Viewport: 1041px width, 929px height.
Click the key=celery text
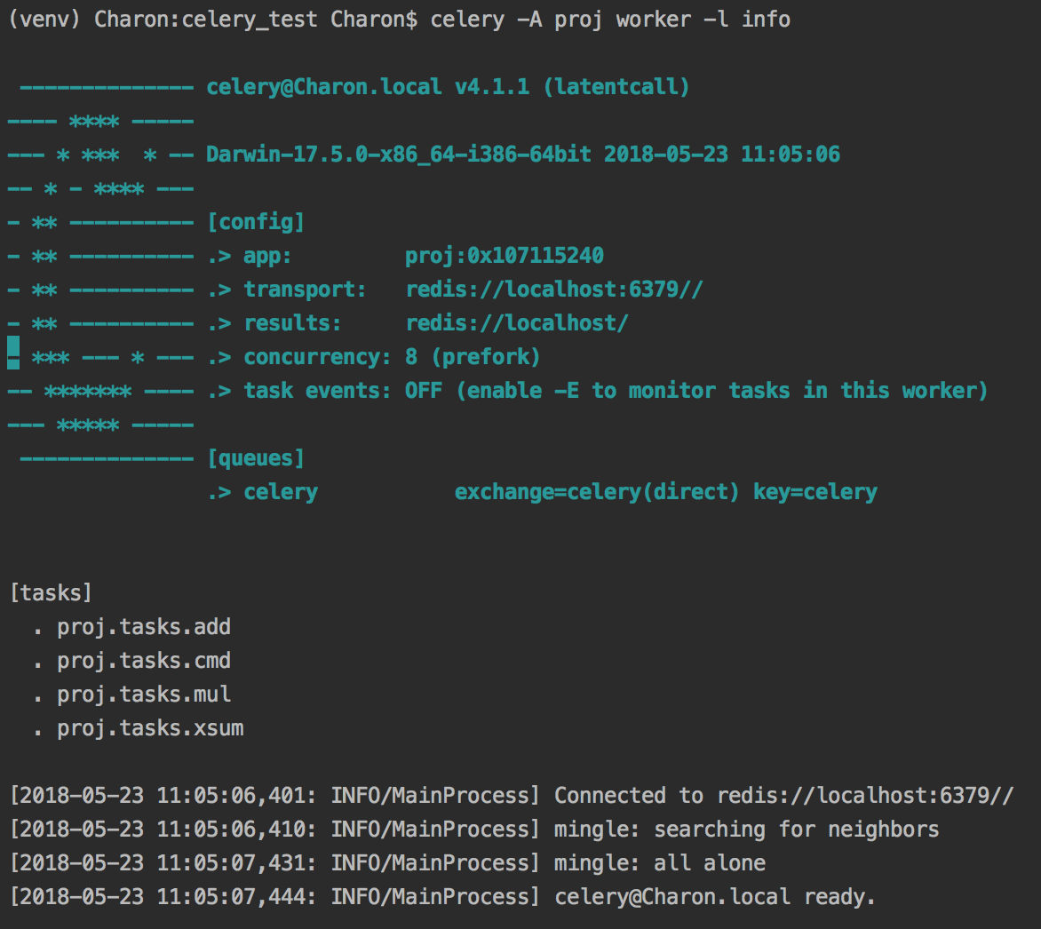(x=815, y=492)
